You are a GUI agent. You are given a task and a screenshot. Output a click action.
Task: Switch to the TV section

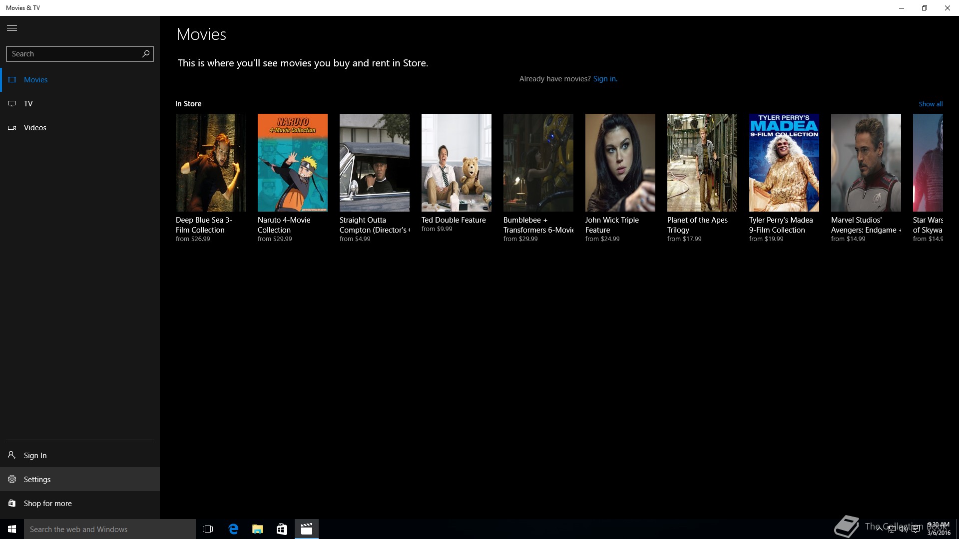[80, 104]
